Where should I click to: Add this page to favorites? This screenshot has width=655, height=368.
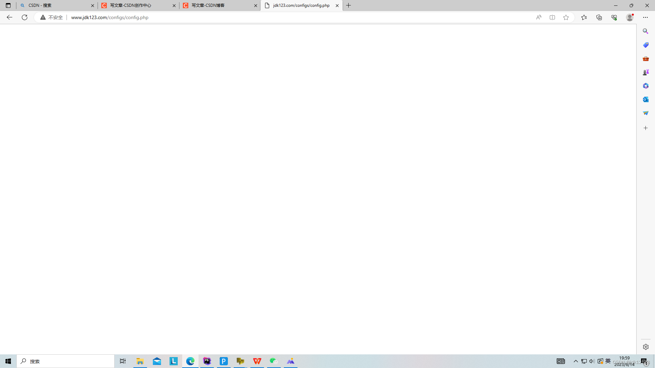(x=566, y=17)
